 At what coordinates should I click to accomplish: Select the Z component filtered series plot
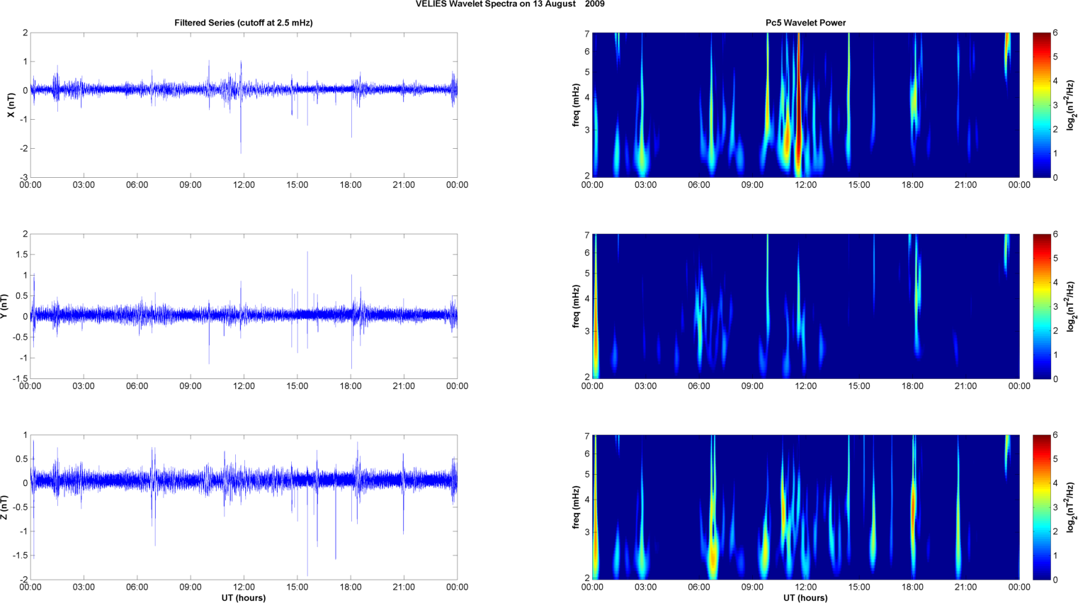244,507
